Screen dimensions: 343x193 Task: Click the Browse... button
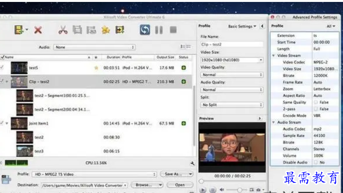[x=147, y=185]
